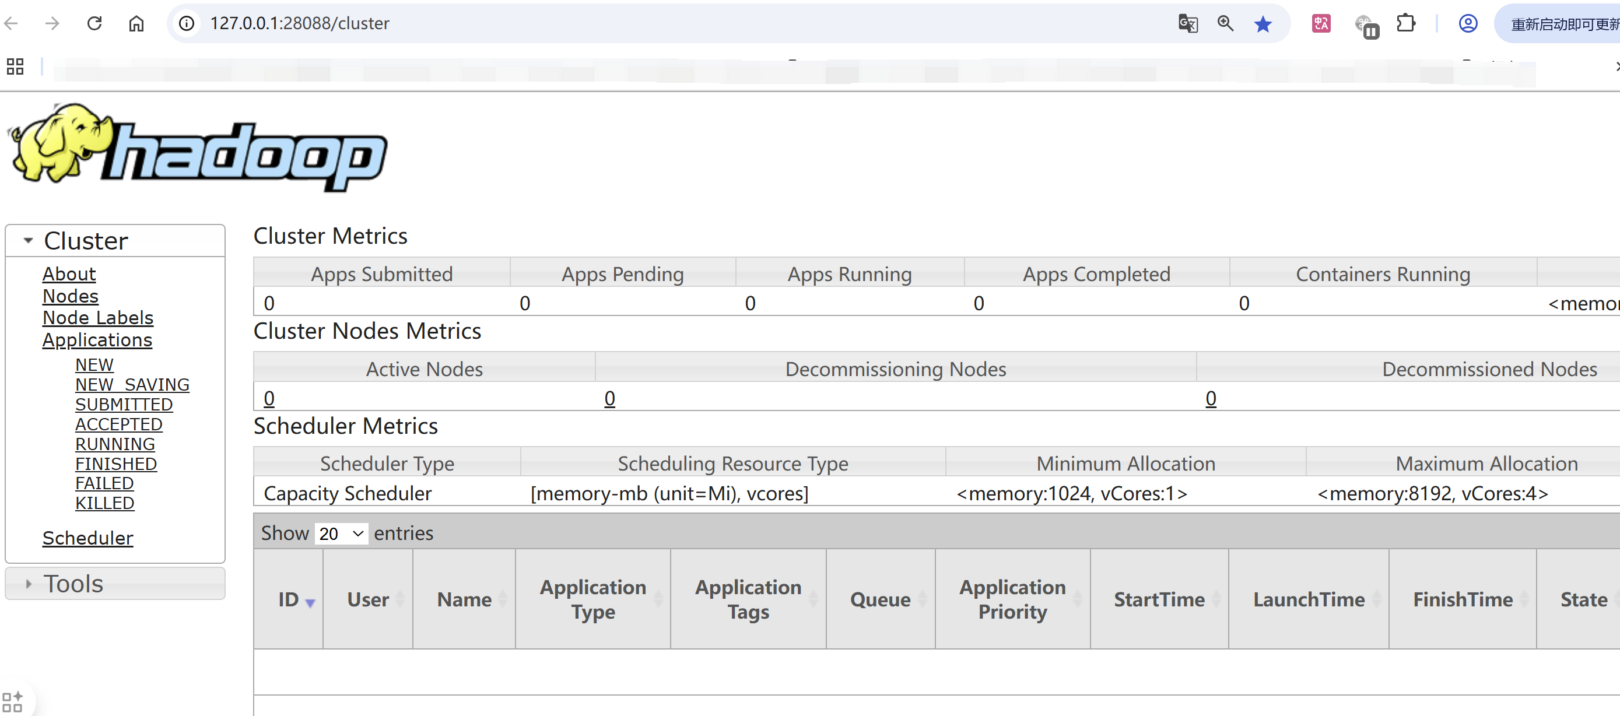1620x716 pixels.
Task: Sort applications by Queue column
Action: click(879, 600)
